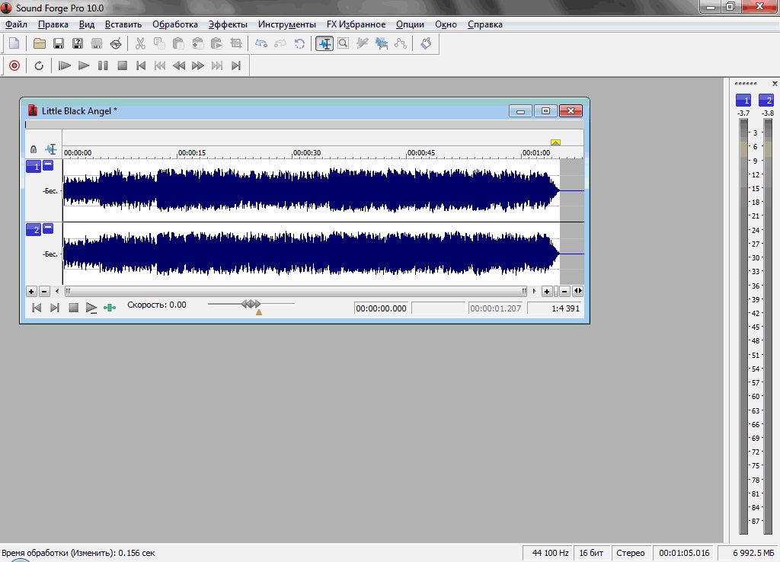Click Fast Forward in transport toolbar
This screenshot has width=780, height=562.
[x=197, y=65]
